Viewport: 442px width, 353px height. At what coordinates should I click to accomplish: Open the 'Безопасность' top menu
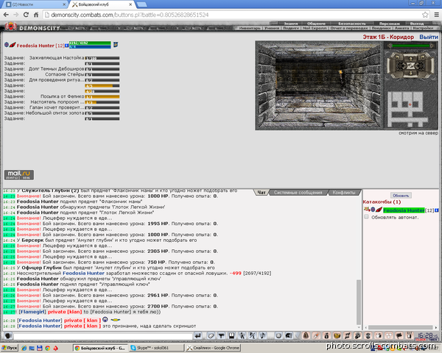352,24
